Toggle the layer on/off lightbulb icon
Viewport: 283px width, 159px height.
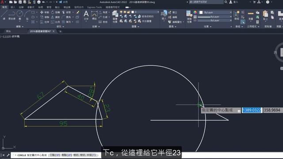(121, 12)
